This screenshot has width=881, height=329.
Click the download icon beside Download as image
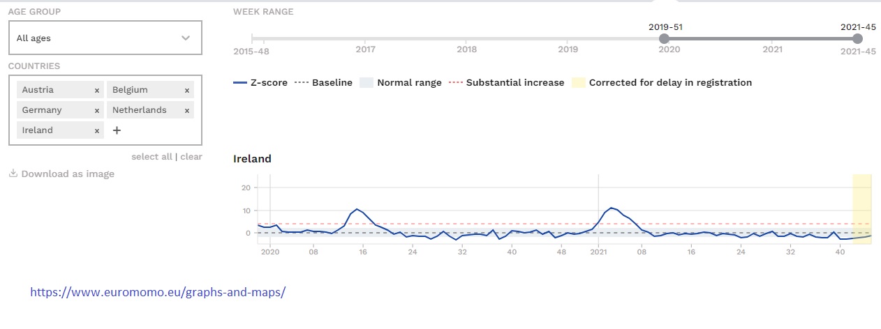[13, 174]
